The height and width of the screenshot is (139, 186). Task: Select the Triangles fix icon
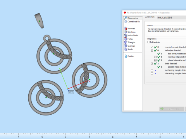pyautogui.click(x=126, y=42)
